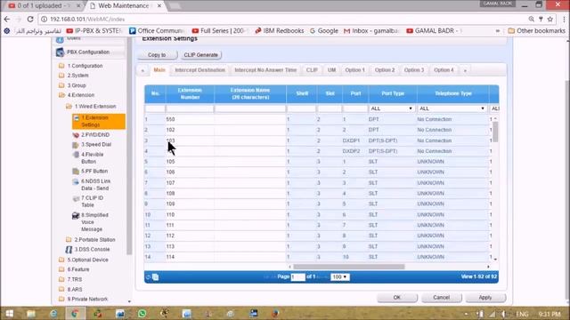Open WhatsApp from the taskbar

(x=142, y=313)
